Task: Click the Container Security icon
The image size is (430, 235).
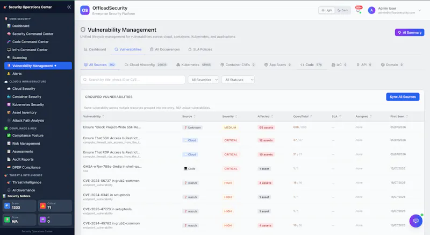Action: pyautogui.click(x=9, y=97)
